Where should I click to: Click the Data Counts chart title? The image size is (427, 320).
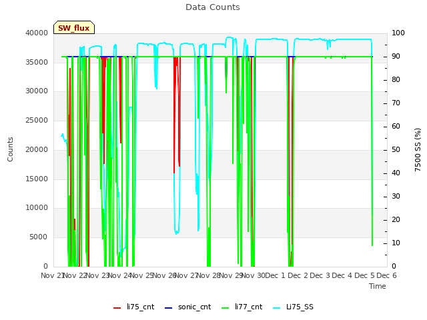tap(213, 7)
